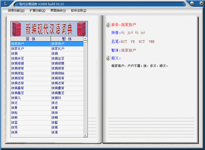Select simplified entry 挨近
This screenshot has height=150, width=205.
pyautogui.click(x=31, y=103)
